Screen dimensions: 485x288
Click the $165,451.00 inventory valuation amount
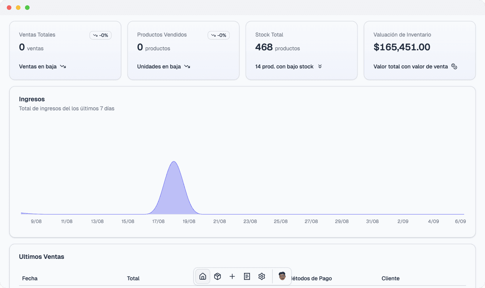pos(402,47)
